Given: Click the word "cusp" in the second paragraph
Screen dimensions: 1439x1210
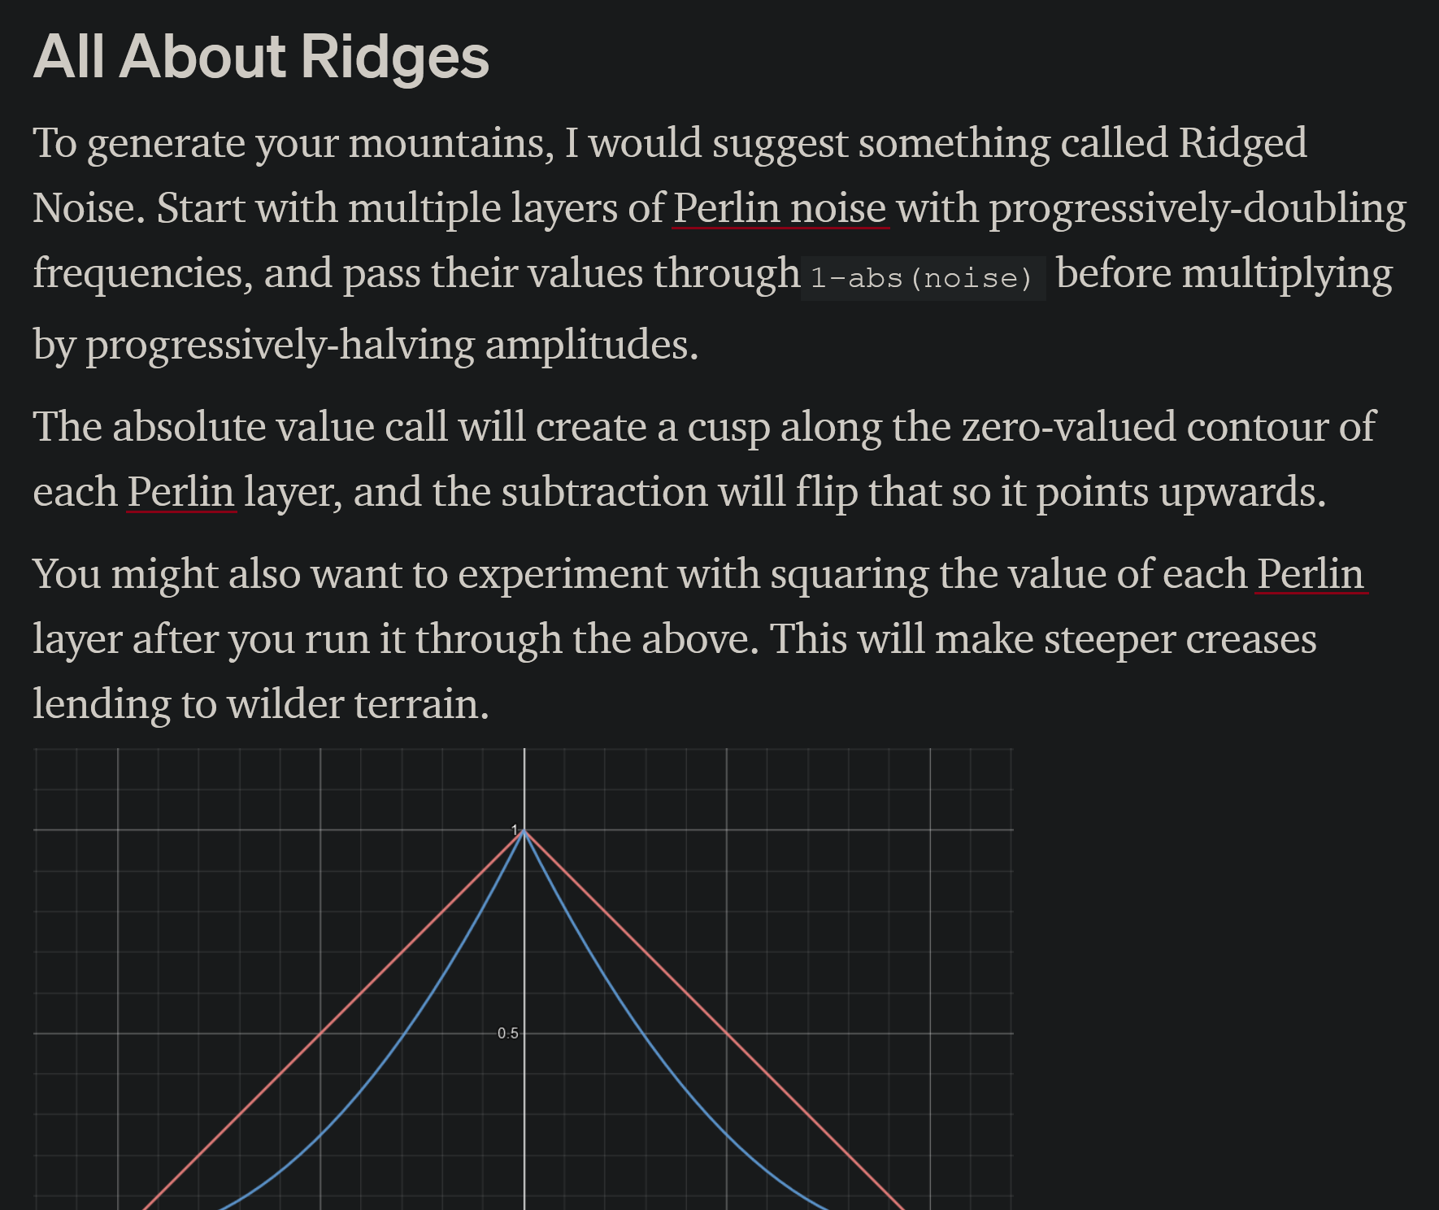Looking at the screenshot, I should click(728, 429).
